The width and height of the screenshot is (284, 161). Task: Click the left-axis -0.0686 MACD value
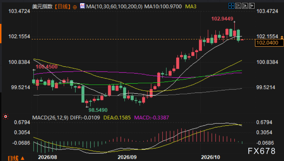tap(21, 143)
